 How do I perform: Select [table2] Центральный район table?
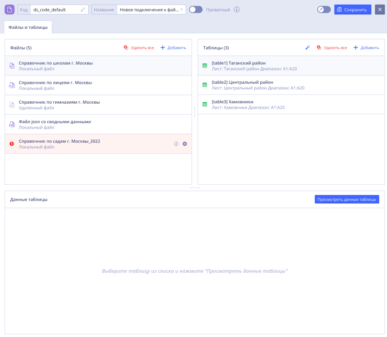coord(291,85)
